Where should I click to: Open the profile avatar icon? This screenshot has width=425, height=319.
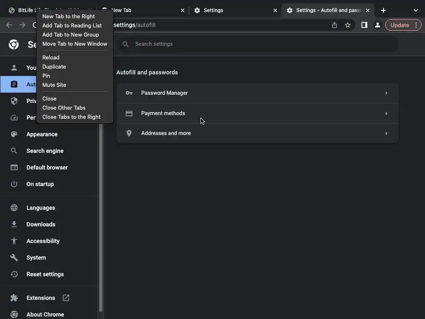click(x=378, y=25)
